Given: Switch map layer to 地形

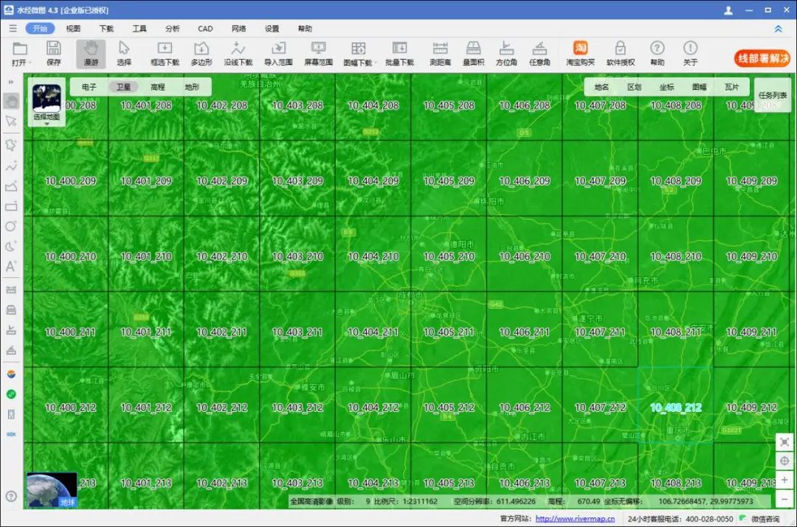Looking at the screenshot, I should [192, 87].
